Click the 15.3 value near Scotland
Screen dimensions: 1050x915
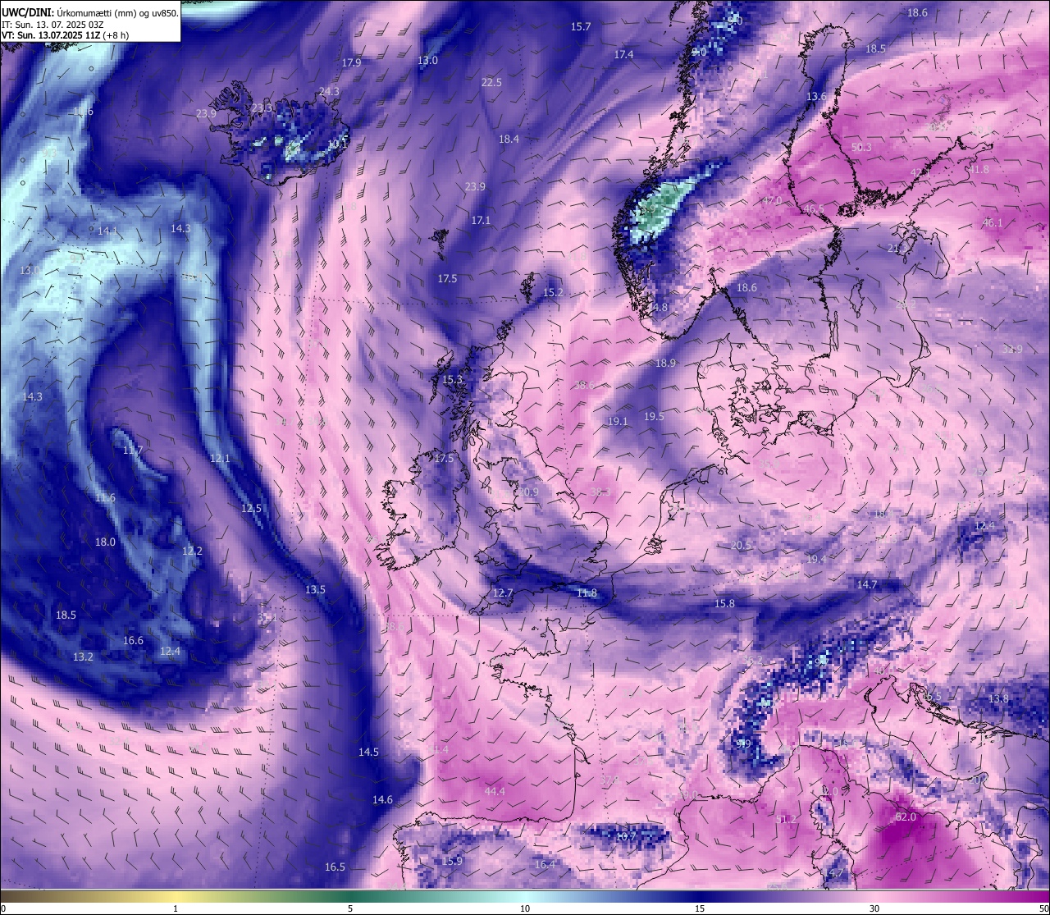coord(453,380)
